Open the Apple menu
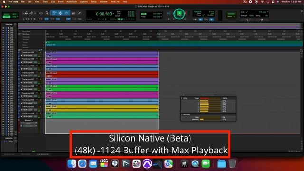 [x=4, y=2]
